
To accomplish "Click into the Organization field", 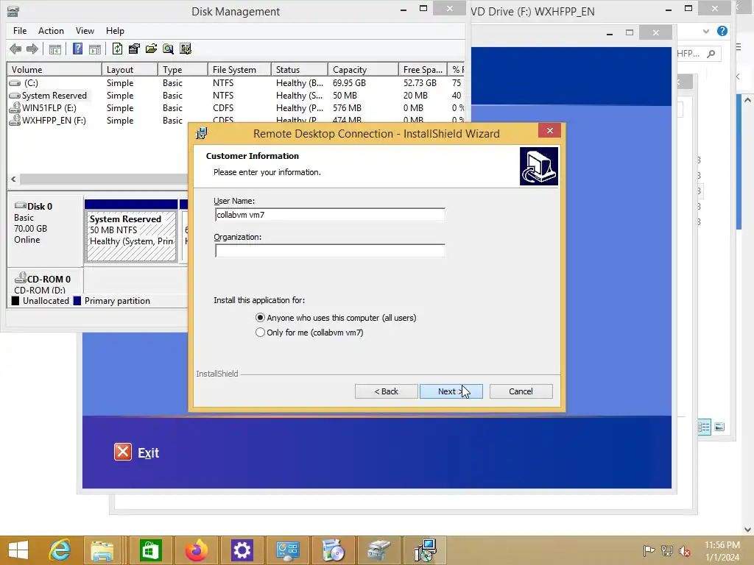I will [330, 251].
